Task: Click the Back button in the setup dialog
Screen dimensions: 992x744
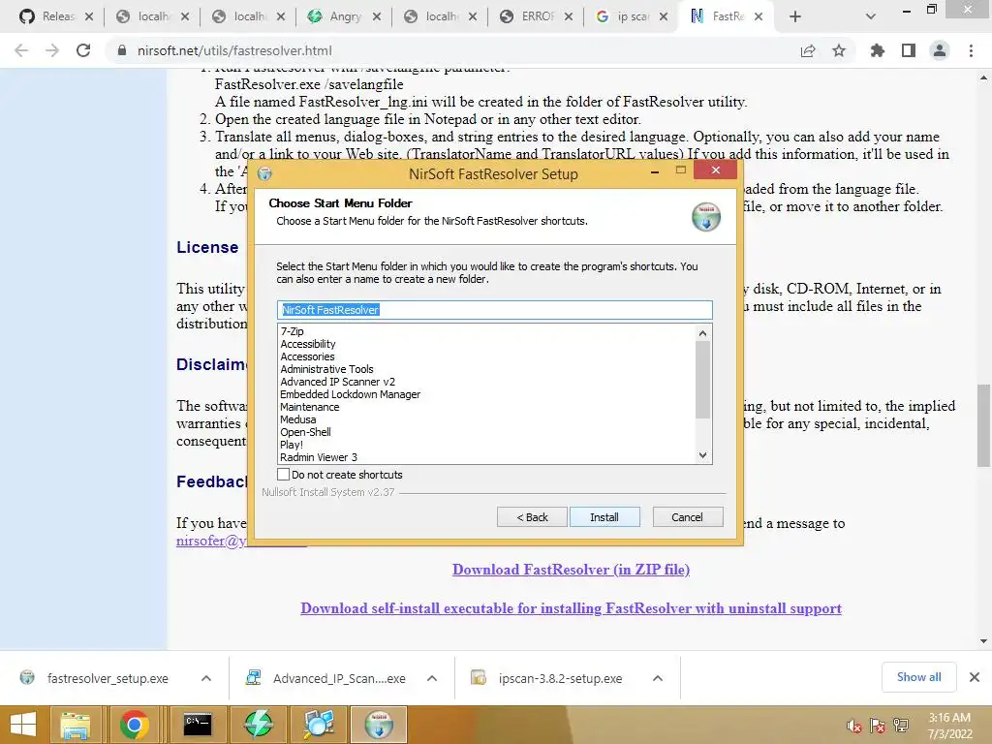Action: (532, 517)
